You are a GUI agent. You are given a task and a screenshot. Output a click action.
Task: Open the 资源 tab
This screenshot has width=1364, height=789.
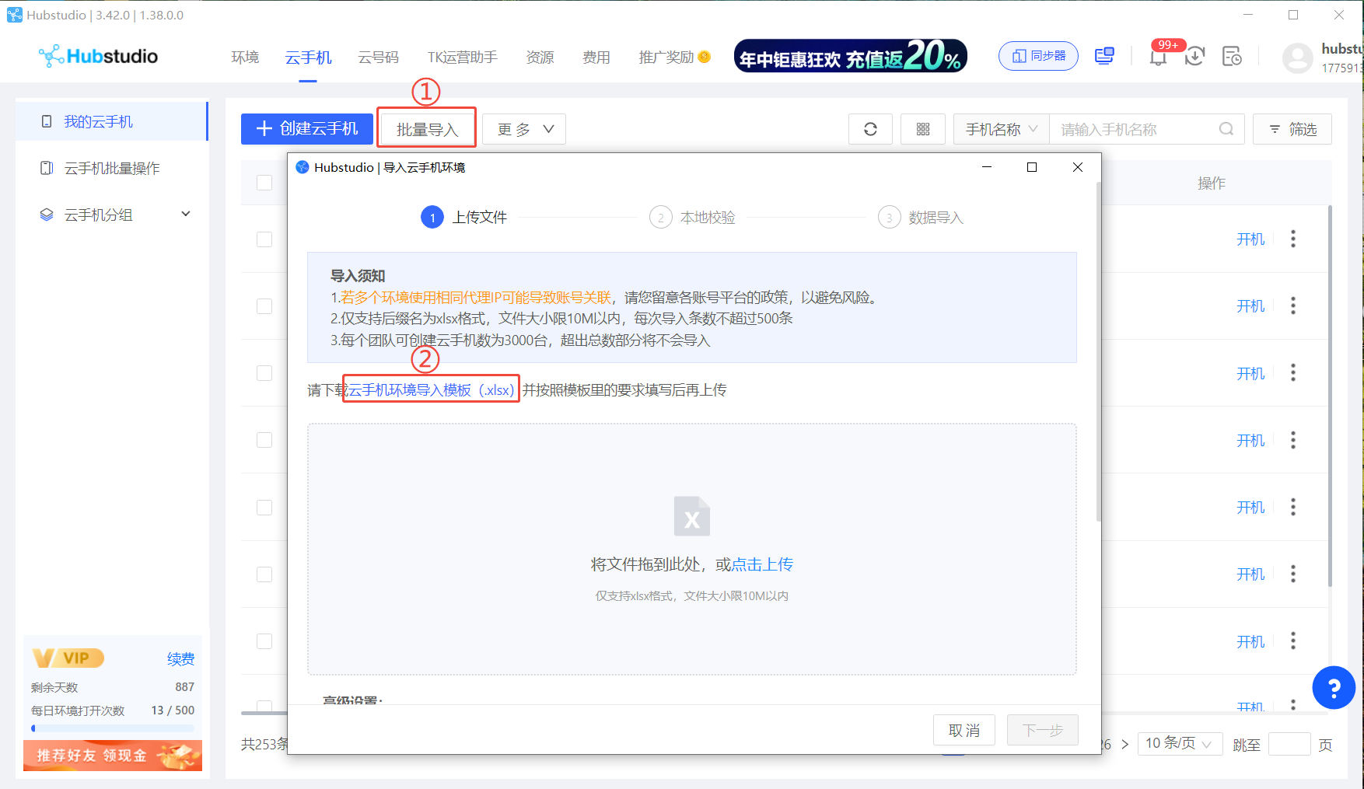(540, 58)
